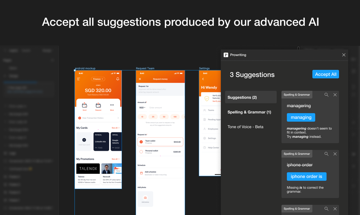Click the Prowriting logo icon

pos(226,55)
